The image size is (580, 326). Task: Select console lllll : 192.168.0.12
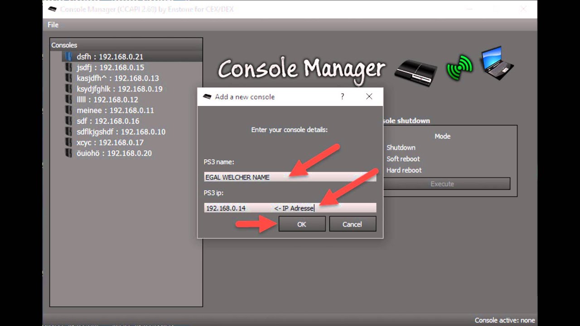coord(107,100)
